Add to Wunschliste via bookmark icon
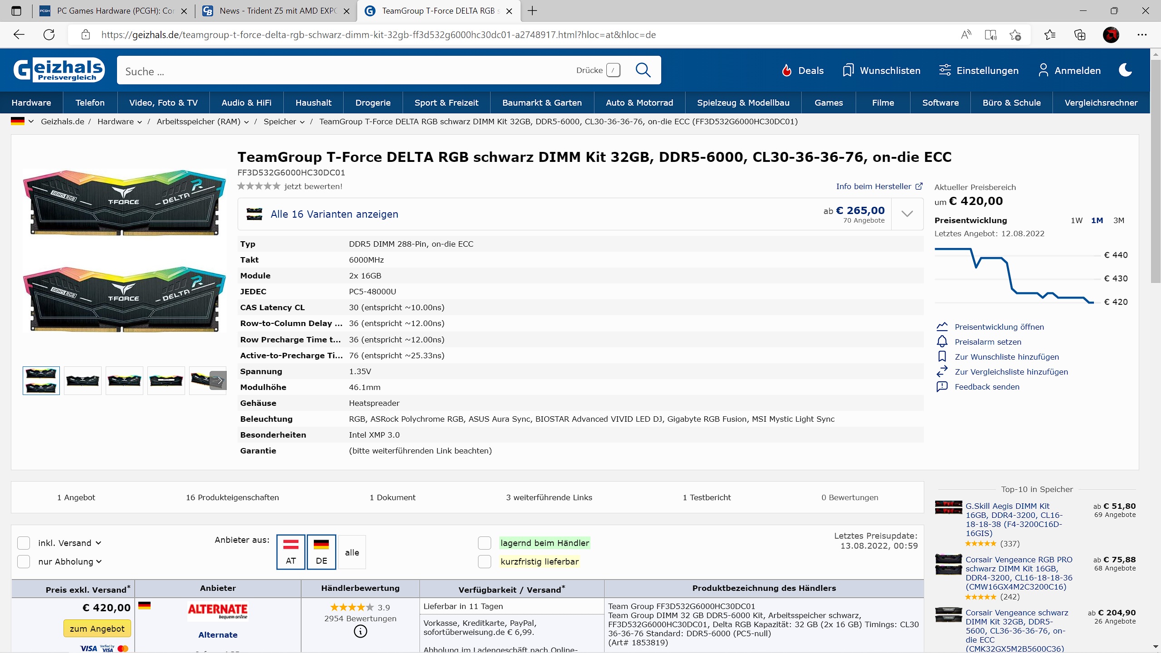The image size is (1161, 653). [x=942, y=356]
